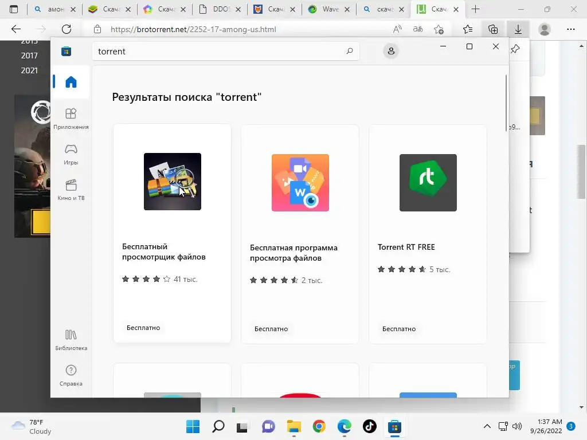Open Windows Start menu
The width and height of the screenshot is (587, 440).
pos(193,426)
